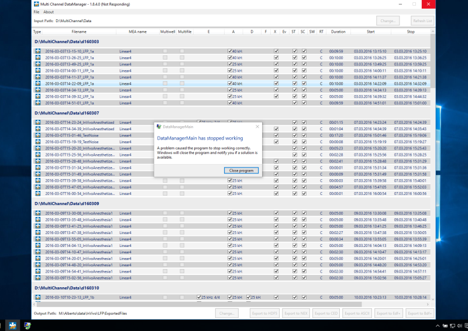Click the vertical scrollbar down arrow
This screenshot has height=331, width=468.
click(x=433, y=299)
